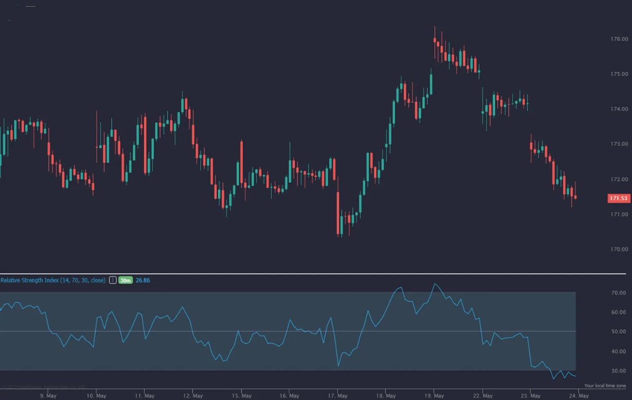632x400 pixels.
Task: Click the green 30m timeframe badge
Action: (x=126, y=281)
